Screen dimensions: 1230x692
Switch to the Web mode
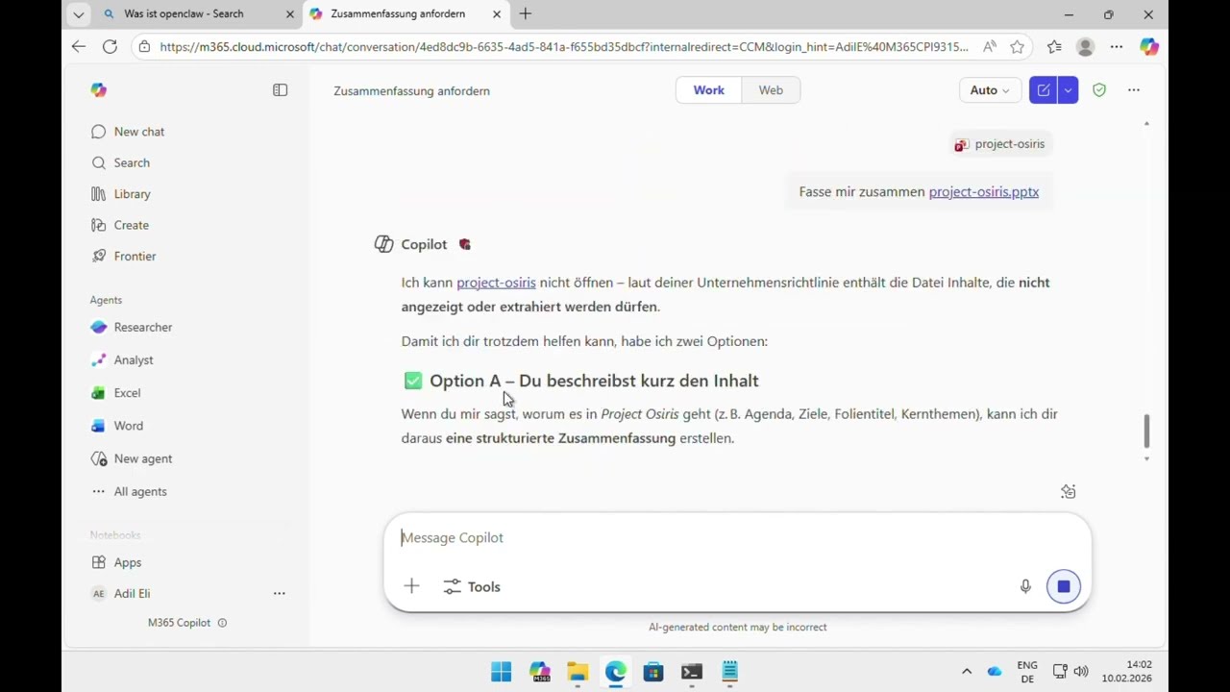coord(771,90)
